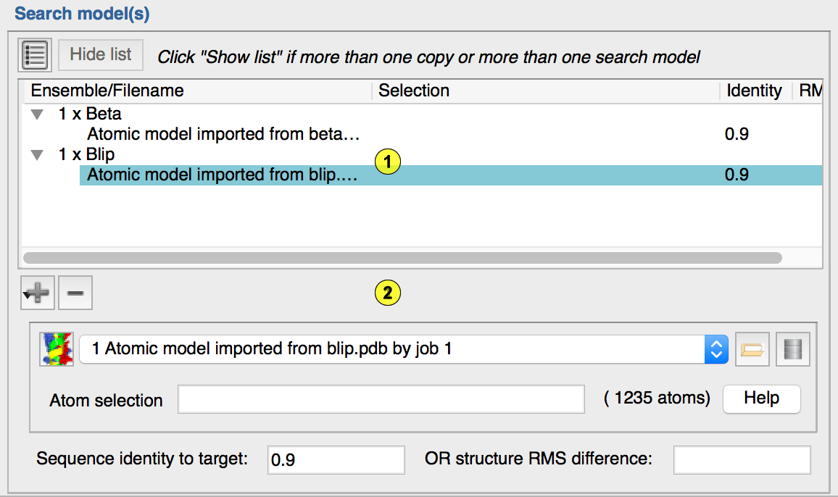838x497 pixels.
Task: Open Help for atom selection
Action: point(761,398)
